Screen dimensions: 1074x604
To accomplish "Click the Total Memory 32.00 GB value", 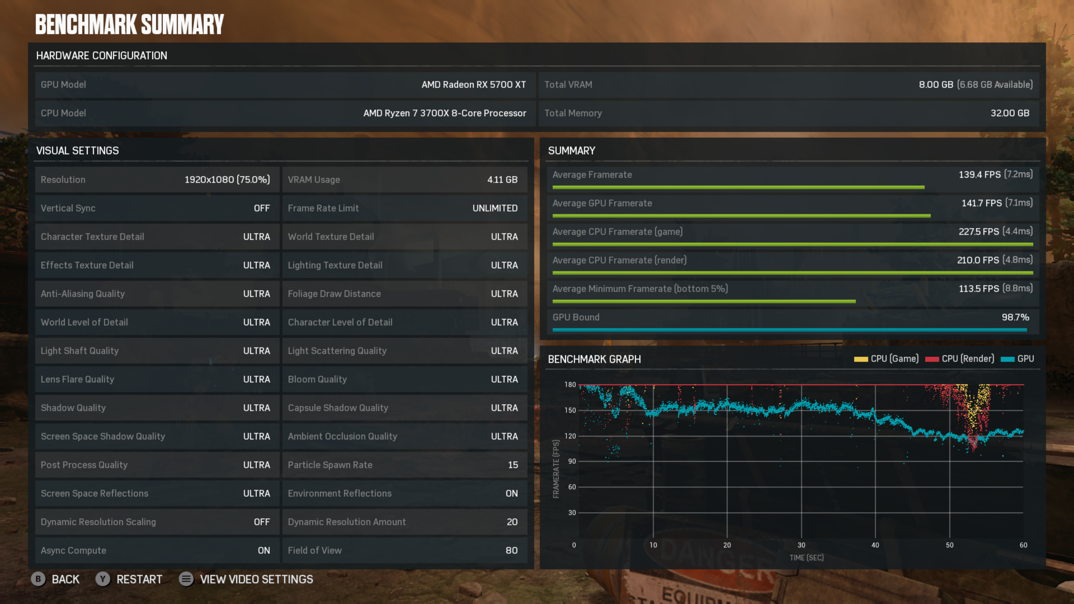I will 1010,113.
